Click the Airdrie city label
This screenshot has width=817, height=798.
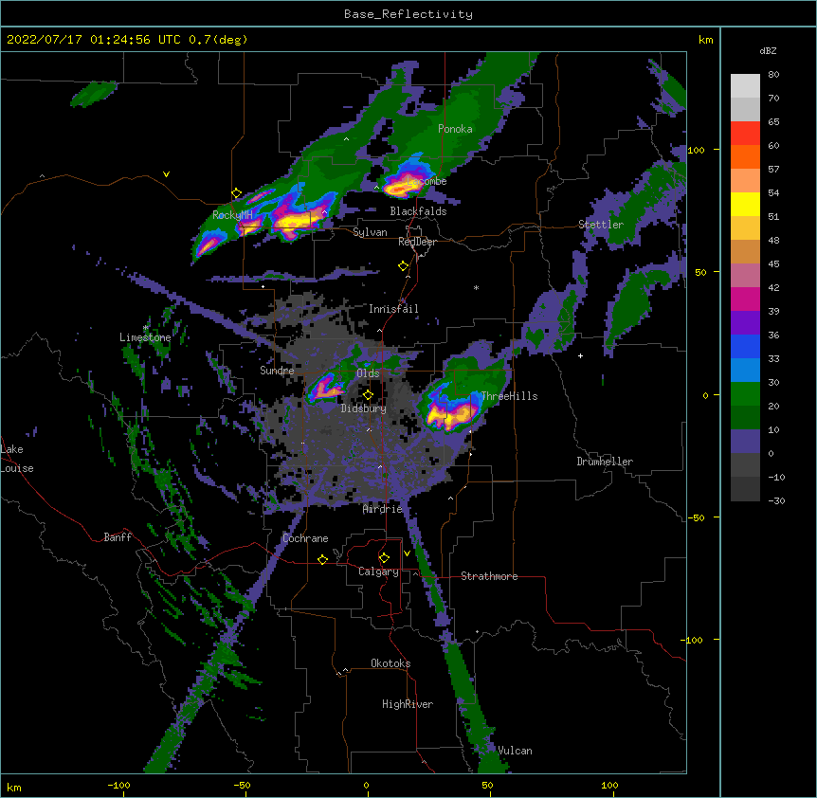point(383,509)
